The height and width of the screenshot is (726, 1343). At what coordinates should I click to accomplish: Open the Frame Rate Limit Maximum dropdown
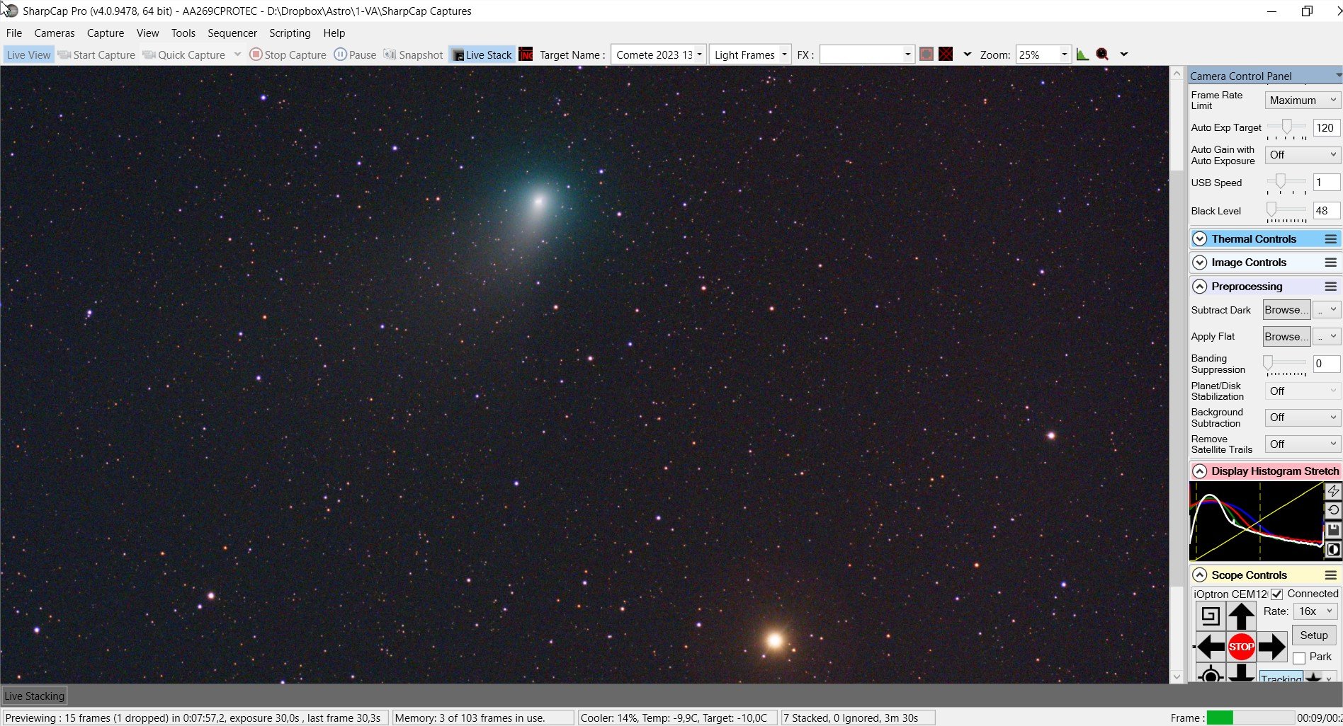(1302, 100)
